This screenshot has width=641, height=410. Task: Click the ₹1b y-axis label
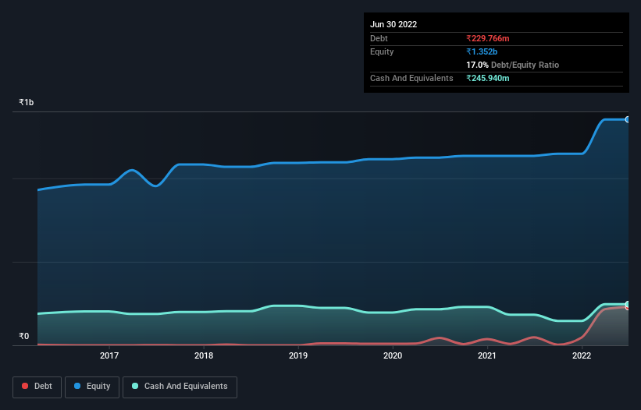coord(27,102)
